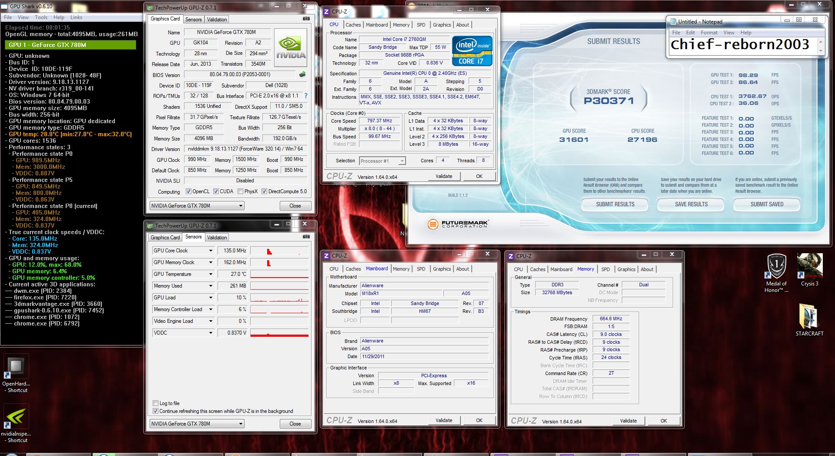Select the GPU 1 - GeForce GTX 780M green bar

coord(70,45)
